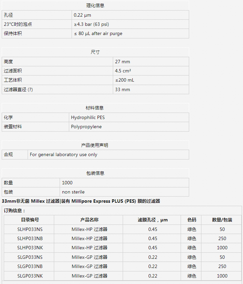Select the 33 mm filter diameter value
The height and width of the screenshot is (284, 243).
tap(122, 89)
